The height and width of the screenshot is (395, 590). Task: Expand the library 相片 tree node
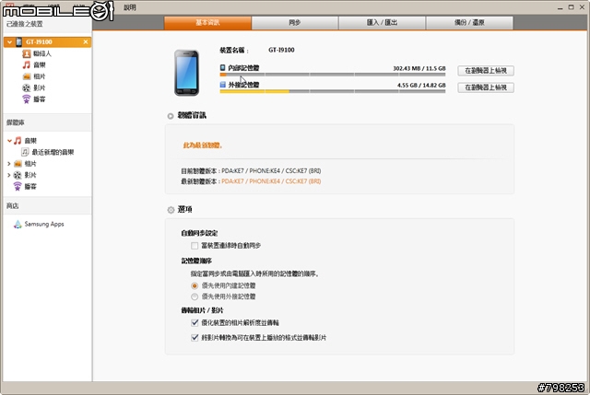click(9, 164)
